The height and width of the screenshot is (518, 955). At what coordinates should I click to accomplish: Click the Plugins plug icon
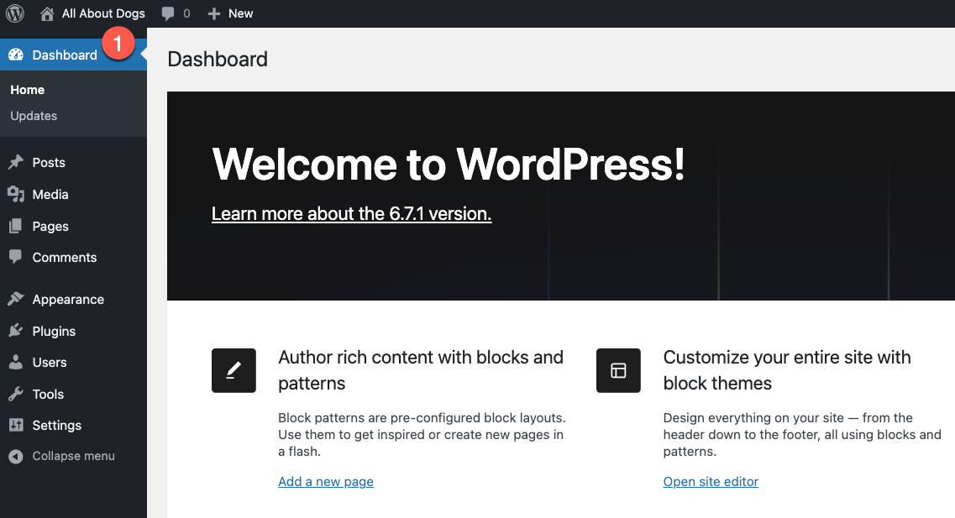(16, 331)
